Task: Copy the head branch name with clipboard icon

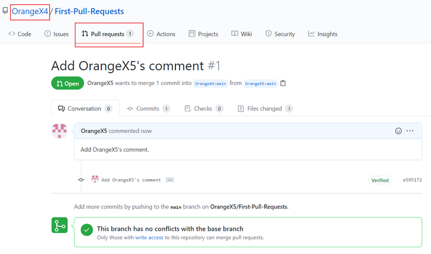Action: tap(283, 83)
